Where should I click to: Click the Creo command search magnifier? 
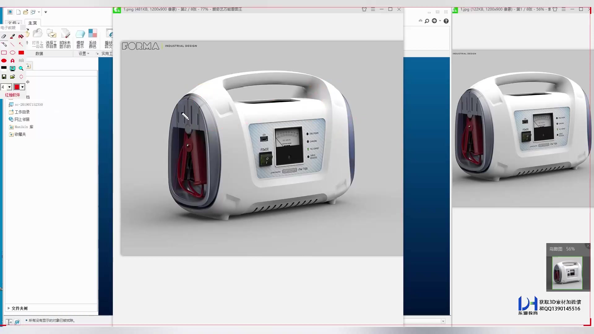coord(427,21)
